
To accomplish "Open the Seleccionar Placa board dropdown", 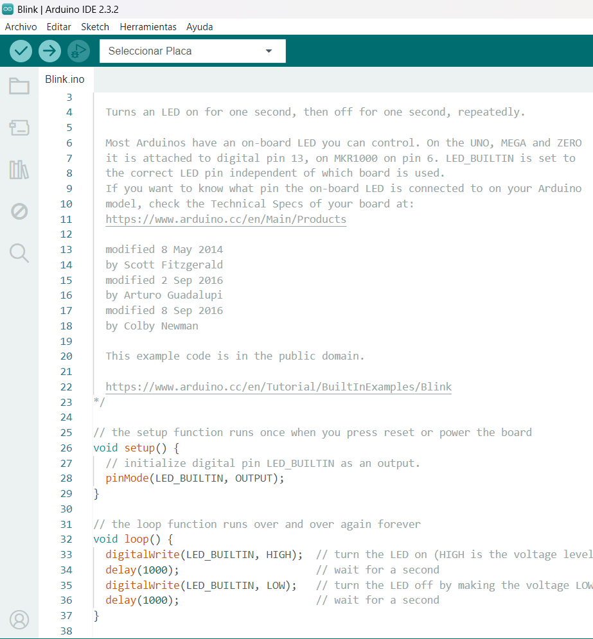I will (x=192, y=51).
